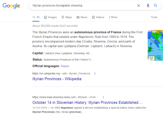Submit search with magnifying glass icon
Screen dimensions: 163x115
coord(156,5)
